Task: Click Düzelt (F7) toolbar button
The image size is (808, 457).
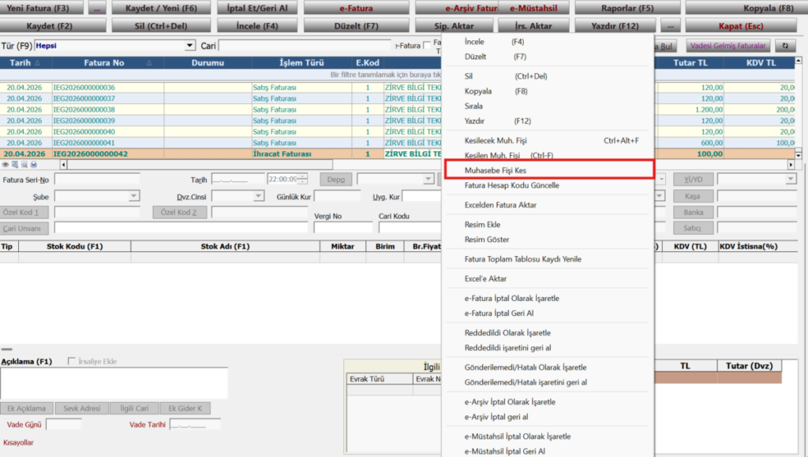Action: point(356,26)
